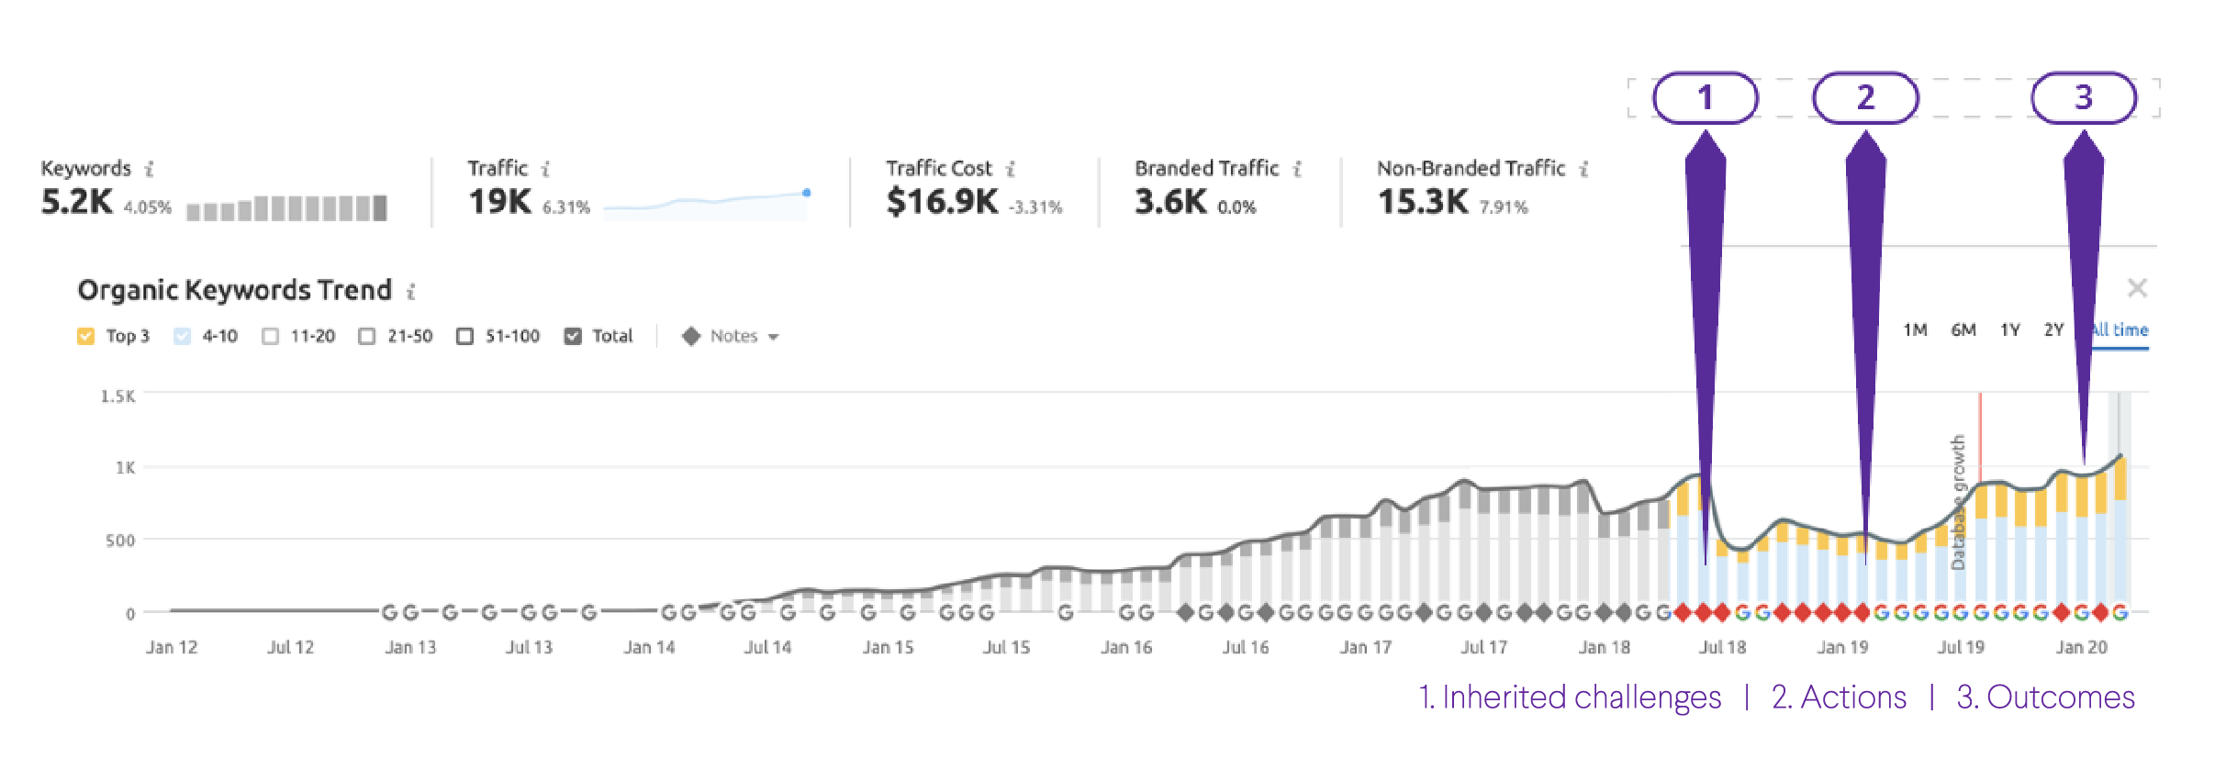This screenshot has height=781, width=2226.
Task: Expand the Notes dropdown arrow
Action: pos(774,338)
